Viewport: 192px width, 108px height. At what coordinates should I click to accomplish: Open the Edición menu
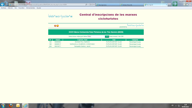click(10, 8)
